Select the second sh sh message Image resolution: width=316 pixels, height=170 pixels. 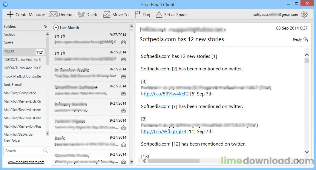[90, 56]
